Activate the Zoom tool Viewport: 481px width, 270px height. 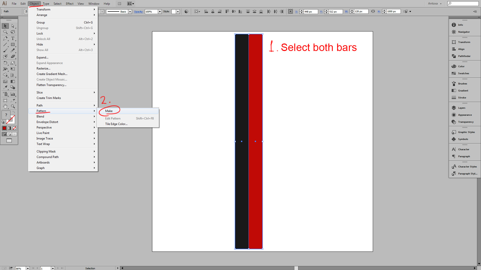pos(13,106)
